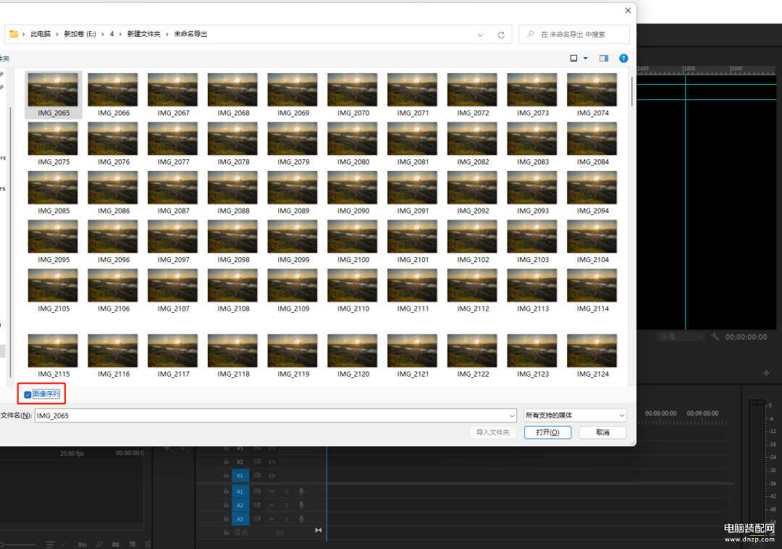Expand breadcrumb chevron after 新建文件夹
The width and height of the screenshot is (782, 549).
[x=167, y=34]
